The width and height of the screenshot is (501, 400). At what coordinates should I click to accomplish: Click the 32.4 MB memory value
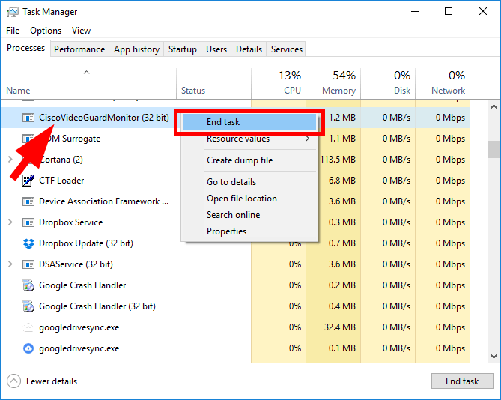pyautogui.click(x=340, y=327)
